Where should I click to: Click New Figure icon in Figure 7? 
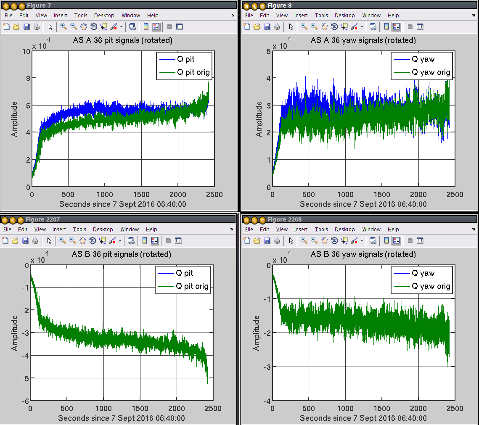[6, 27]
